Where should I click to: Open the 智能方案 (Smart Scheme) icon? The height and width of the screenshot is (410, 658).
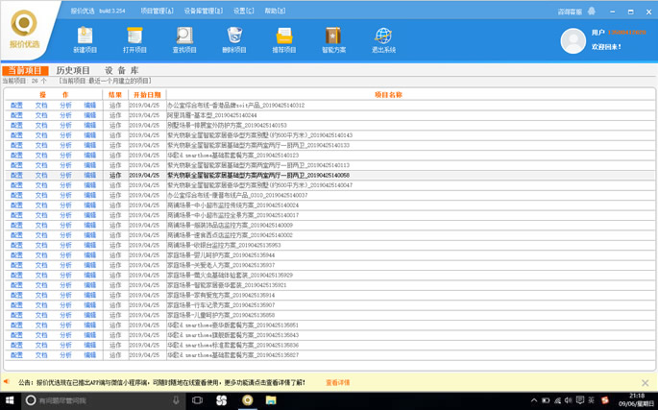point(333,39)
